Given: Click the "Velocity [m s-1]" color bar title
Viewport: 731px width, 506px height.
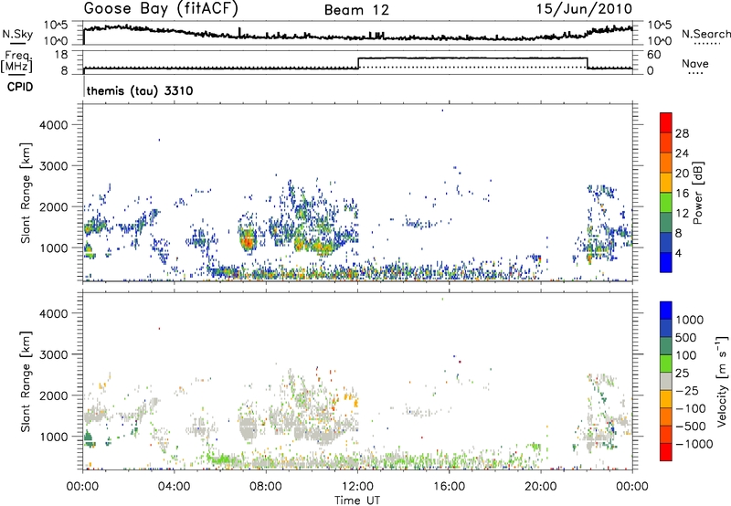Looking at the screenshot, I should tap(722, 381).
